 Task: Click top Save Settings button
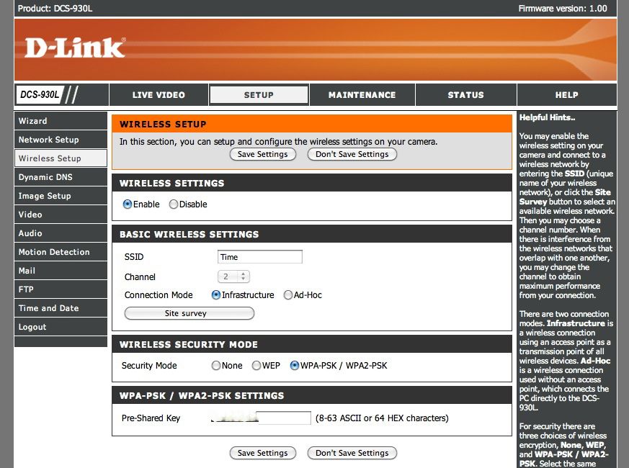(x=263, y=154)
